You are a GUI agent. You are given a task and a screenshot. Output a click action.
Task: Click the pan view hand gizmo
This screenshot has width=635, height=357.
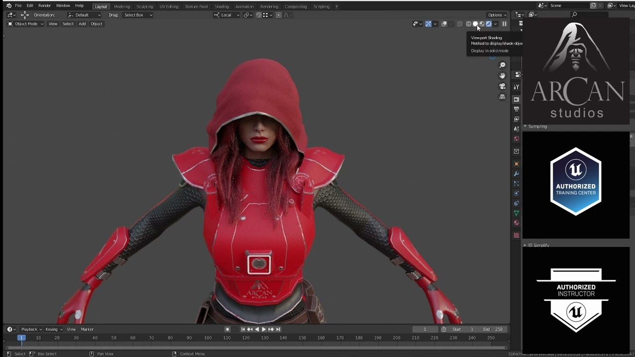[502, 75]
